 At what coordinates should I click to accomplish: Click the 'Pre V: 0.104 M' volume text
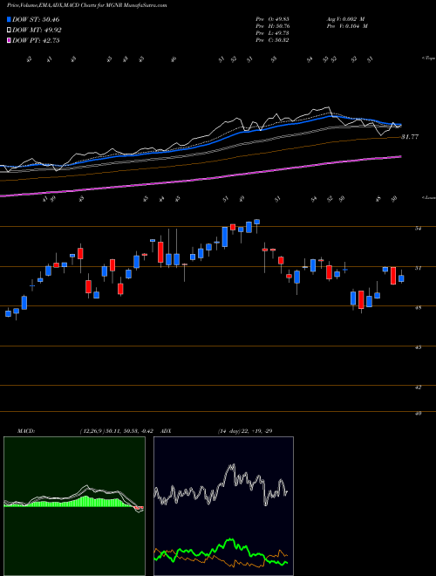tap(347, 26)
